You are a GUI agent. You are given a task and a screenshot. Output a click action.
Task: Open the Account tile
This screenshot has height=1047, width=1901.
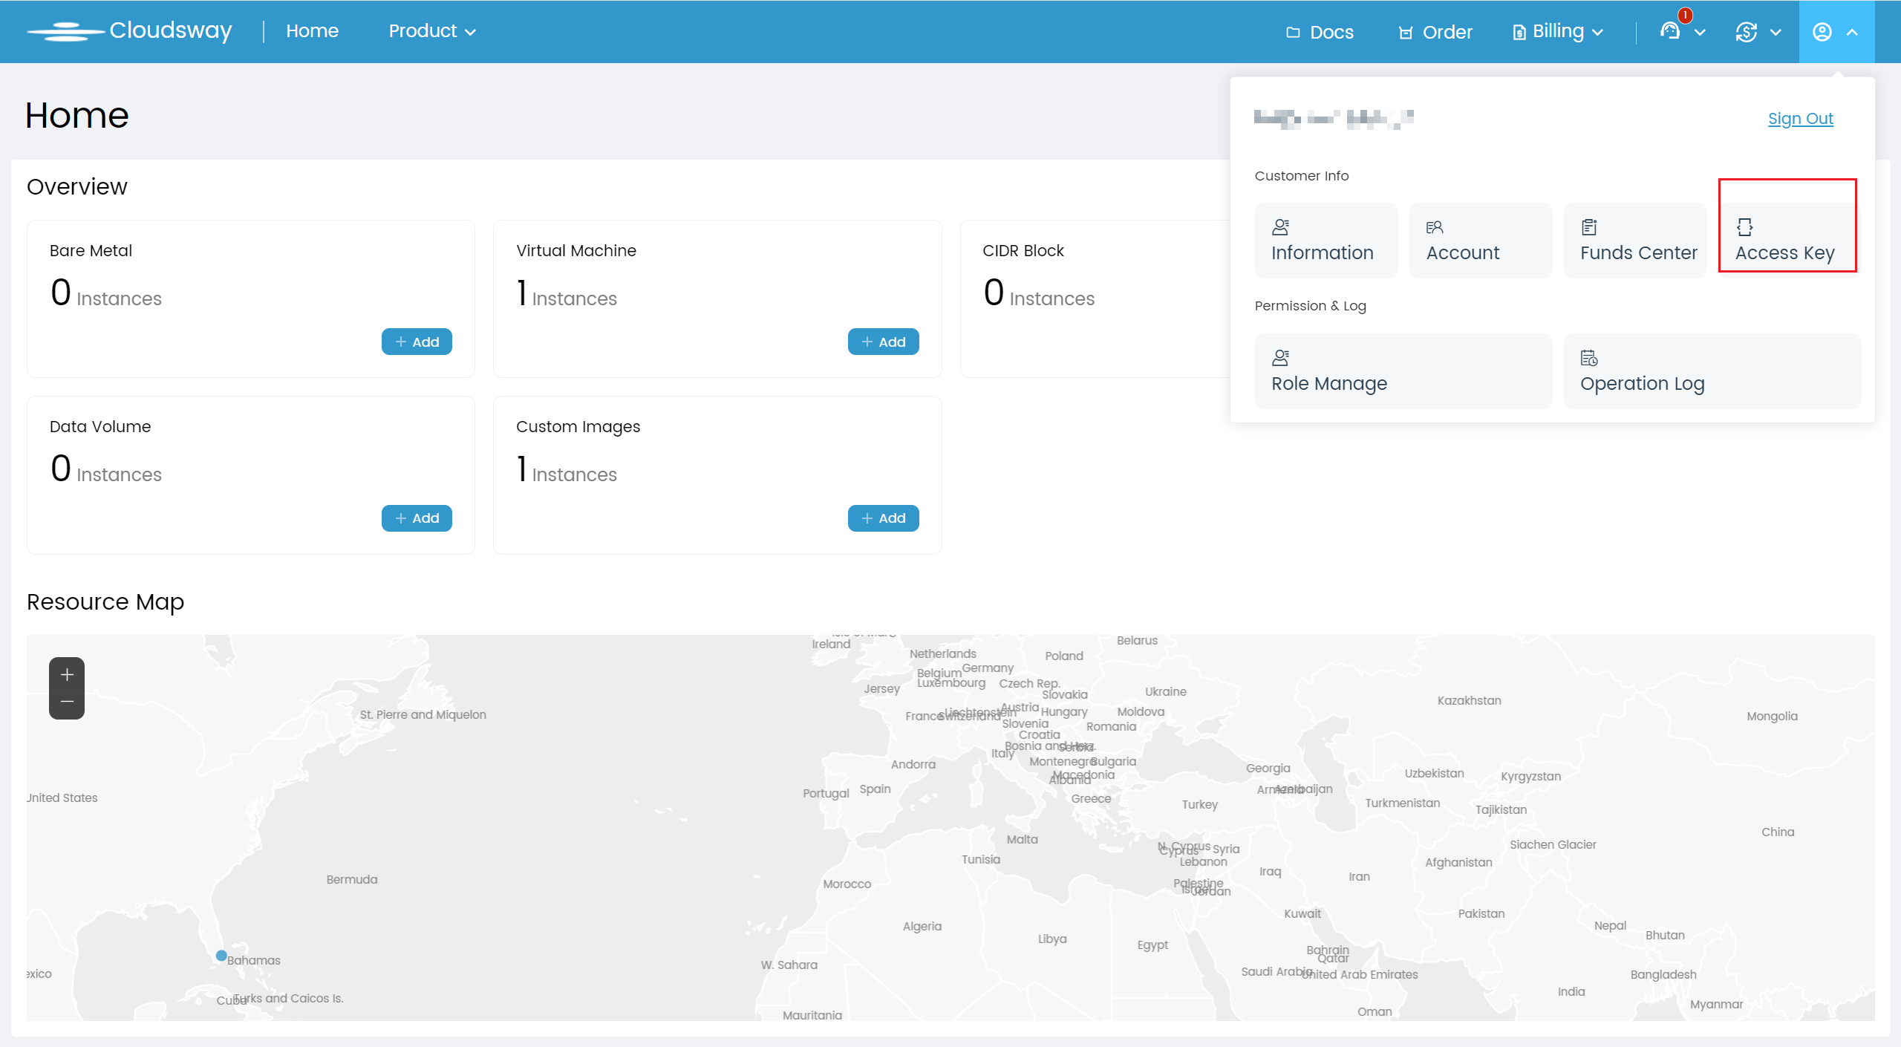pyautogui.click(x=1480, y=241)
